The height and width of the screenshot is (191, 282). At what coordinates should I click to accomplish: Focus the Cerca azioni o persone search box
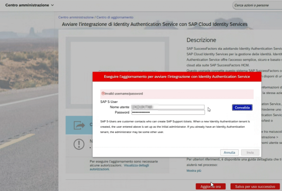click(x=257, y=5)
